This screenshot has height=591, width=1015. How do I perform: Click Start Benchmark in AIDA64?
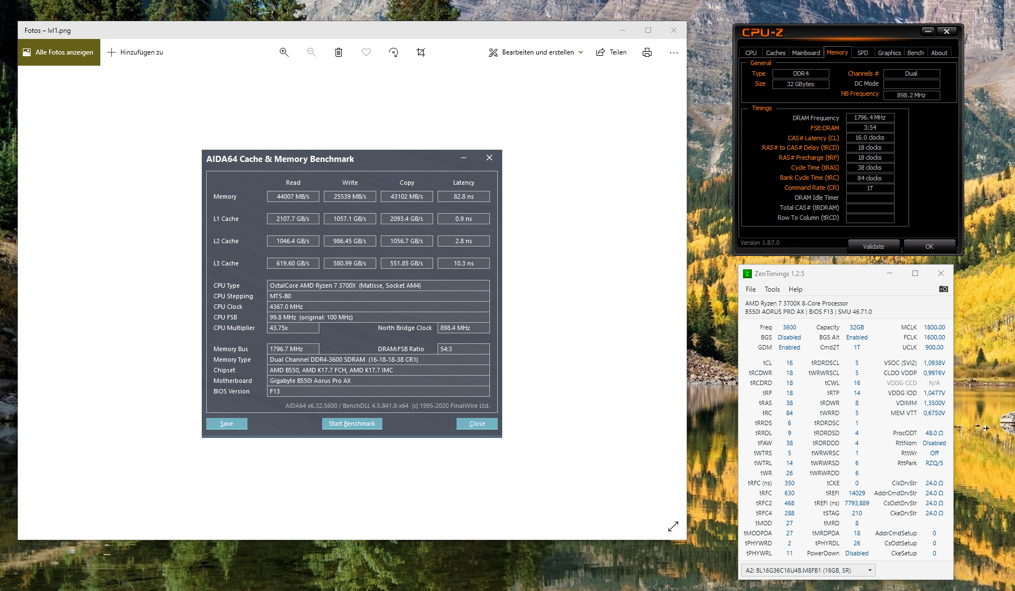pos(352,424)
